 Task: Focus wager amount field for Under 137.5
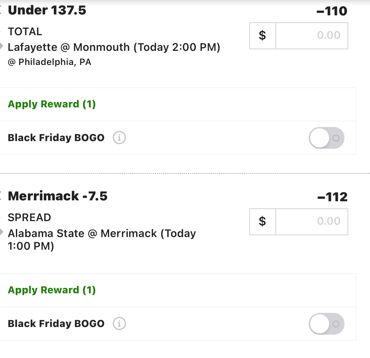click(312, 35)
